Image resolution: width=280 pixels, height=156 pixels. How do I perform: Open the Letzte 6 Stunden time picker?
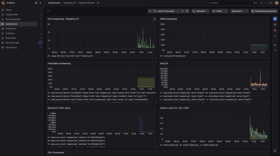166,11
